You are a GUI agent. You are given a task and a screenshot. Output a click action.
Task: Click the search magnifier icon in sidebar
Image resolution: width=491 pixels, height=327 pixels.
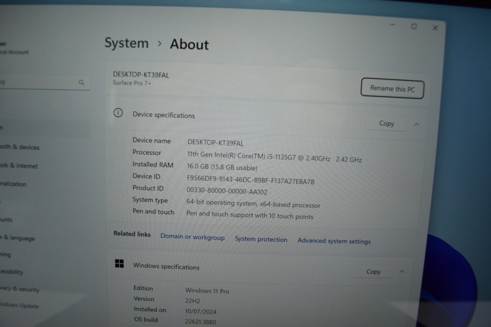click(x=82, y=82)
